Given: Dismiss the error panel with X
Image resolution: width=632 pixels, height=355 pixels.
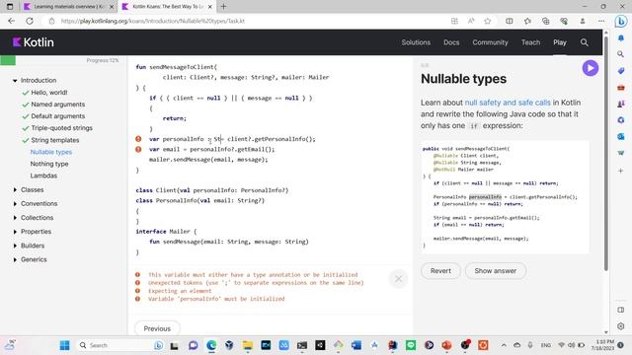Looking at the screenshot, I should click(398, 278).
